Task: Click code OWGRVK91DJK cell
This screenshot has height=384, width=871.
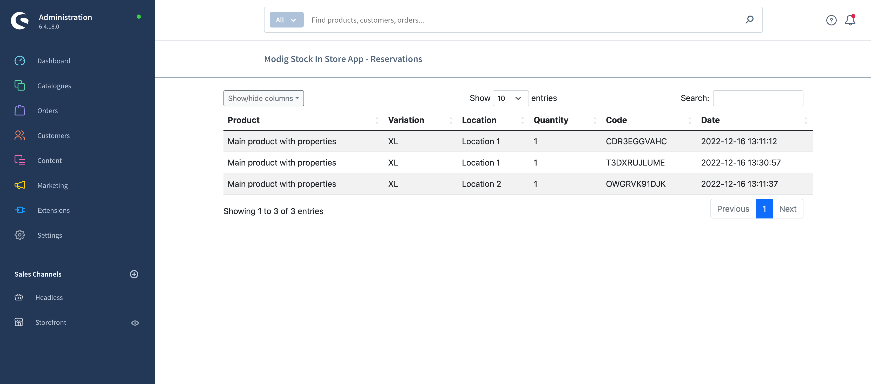Action: [x=635, y=184]
